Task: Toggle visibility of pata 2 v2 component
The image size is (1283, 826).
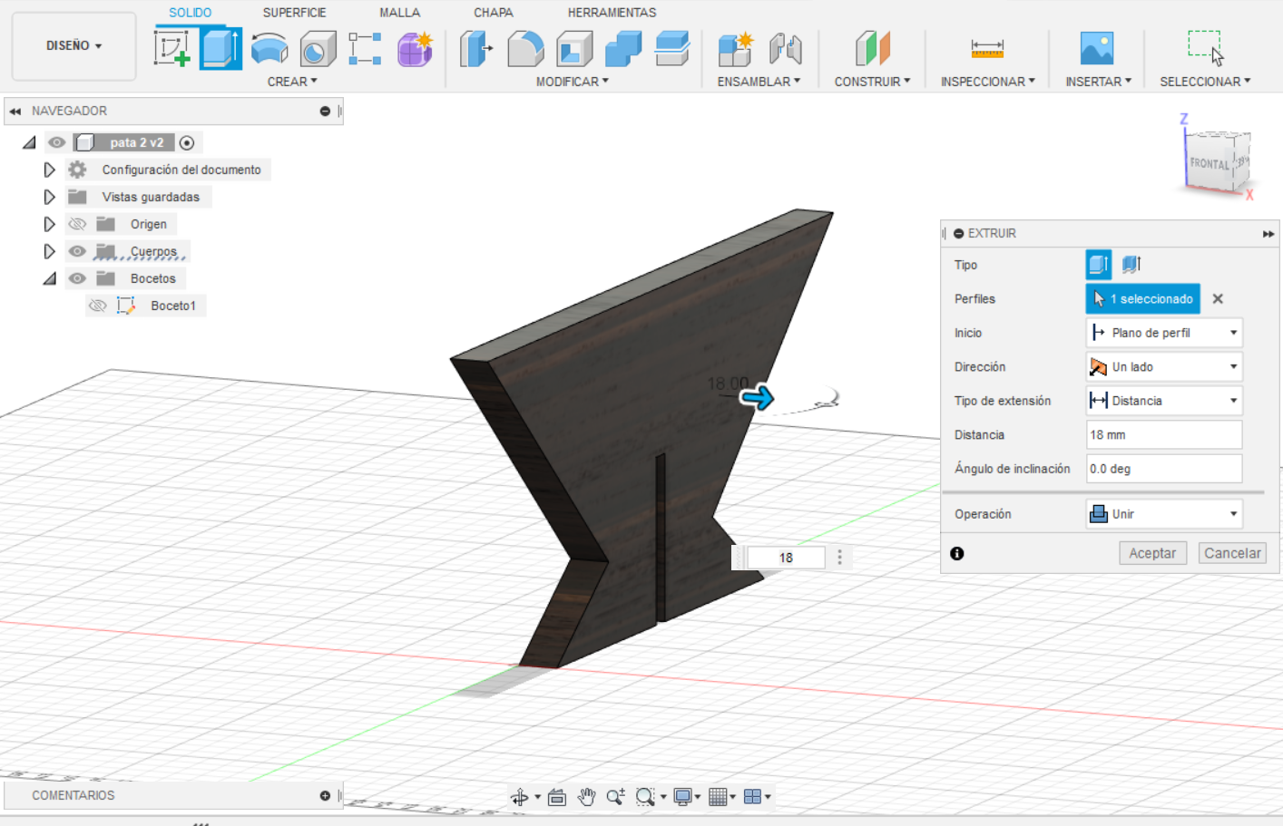Action: tap(56, 141)
